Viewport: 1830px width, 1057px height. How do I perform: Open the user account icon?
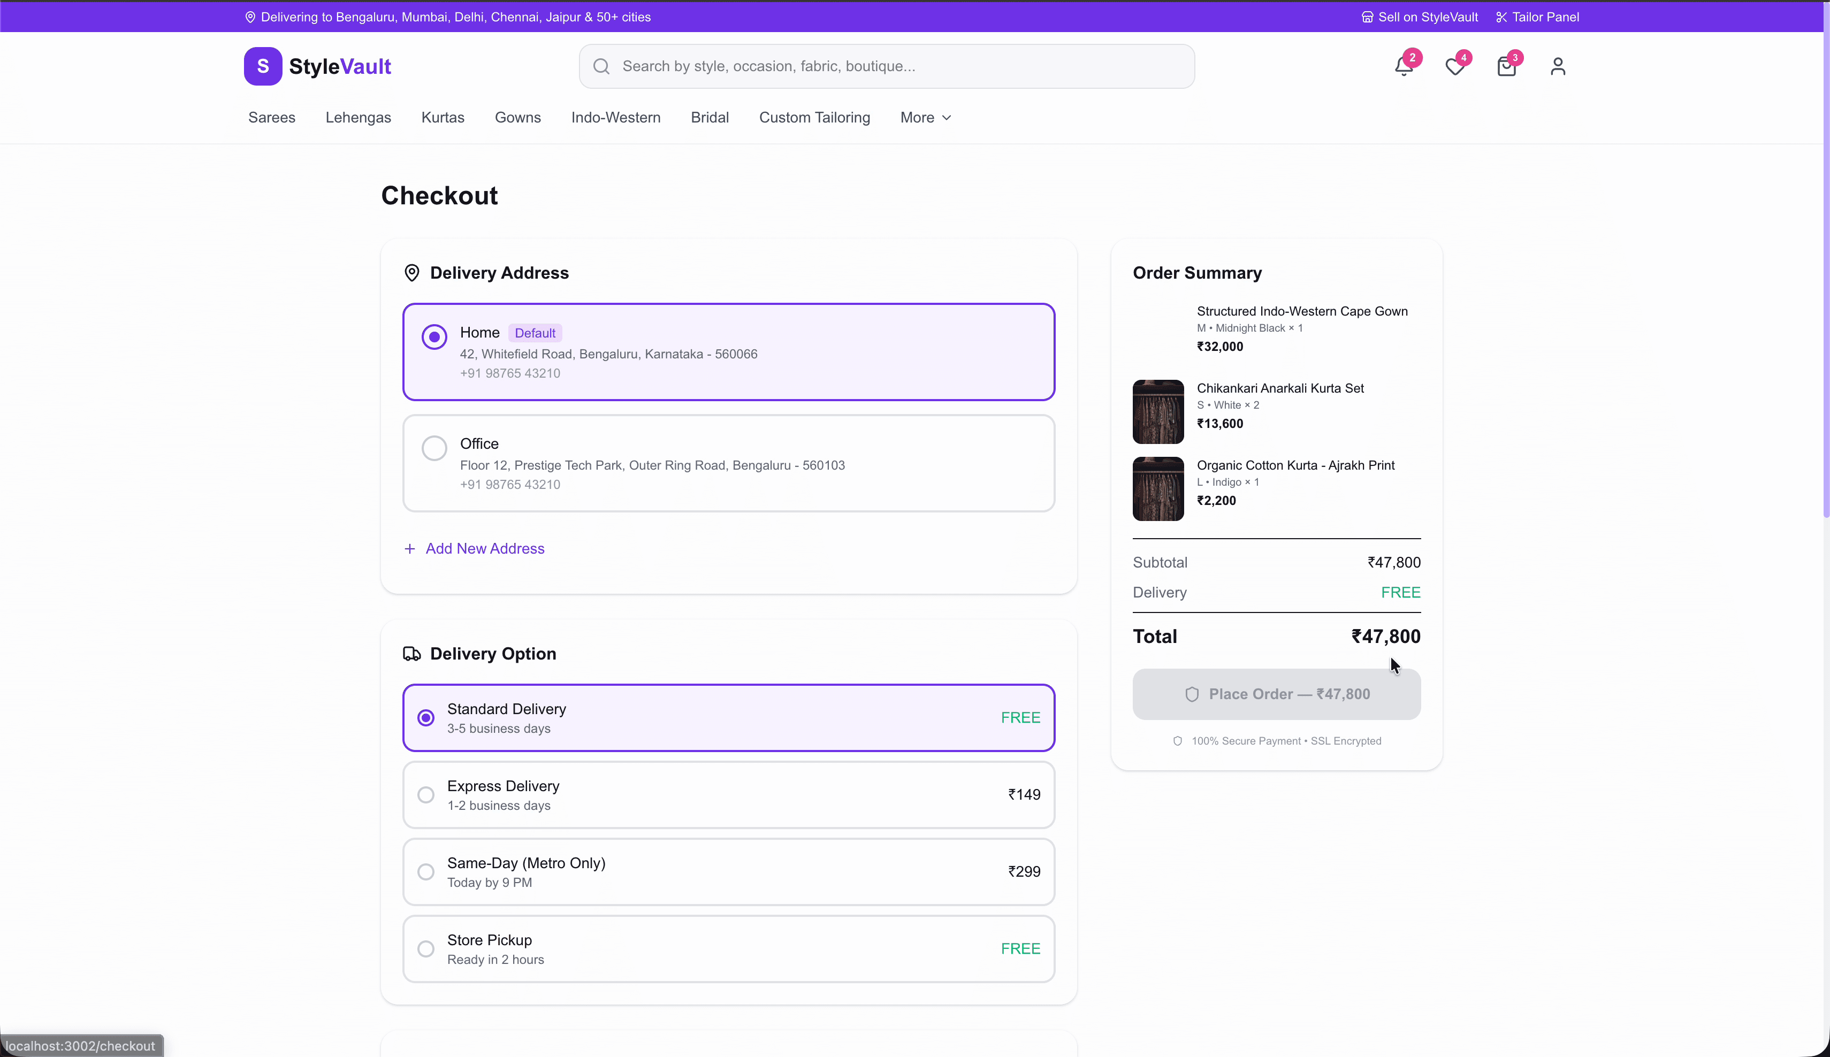(1558, 66)
